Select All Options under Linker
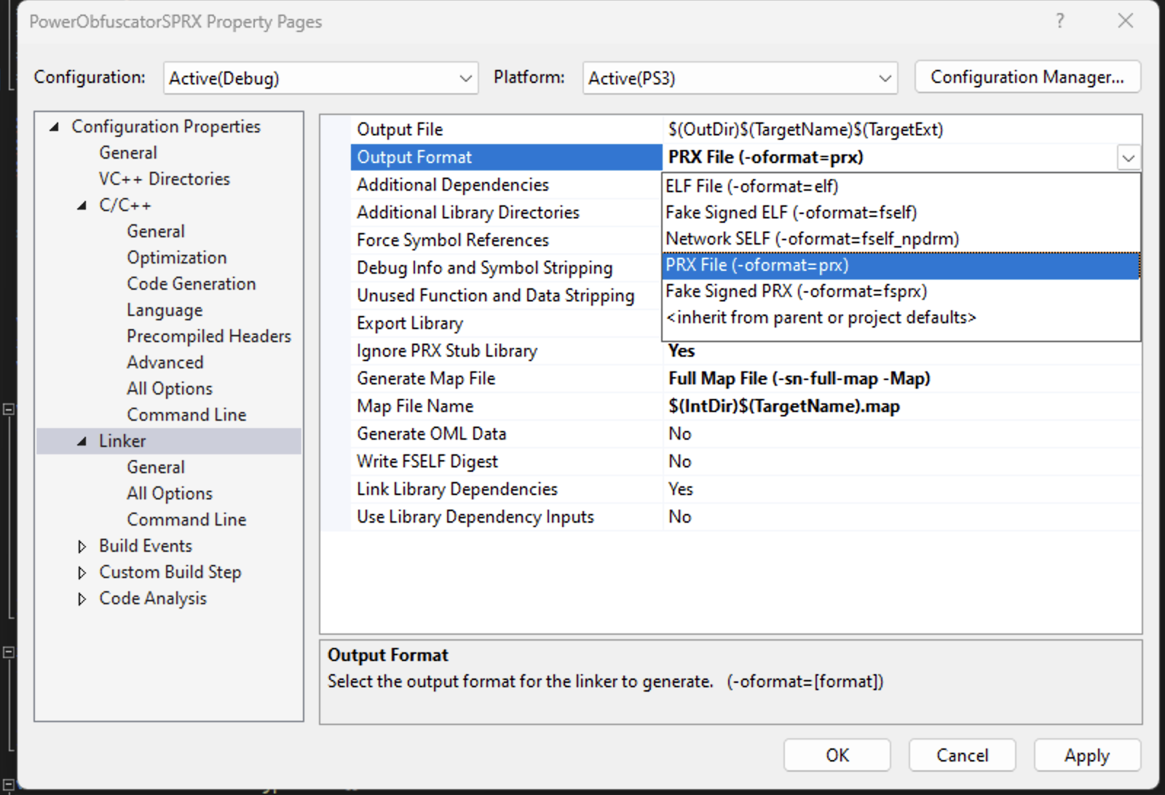Screen dimensions: 1165x795 170,494
